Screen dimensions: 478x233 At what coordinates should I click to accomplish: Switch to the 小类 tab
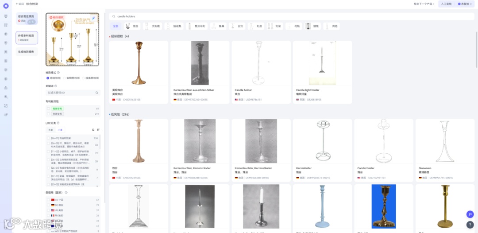pyautogui.click(x=60, y=130)
